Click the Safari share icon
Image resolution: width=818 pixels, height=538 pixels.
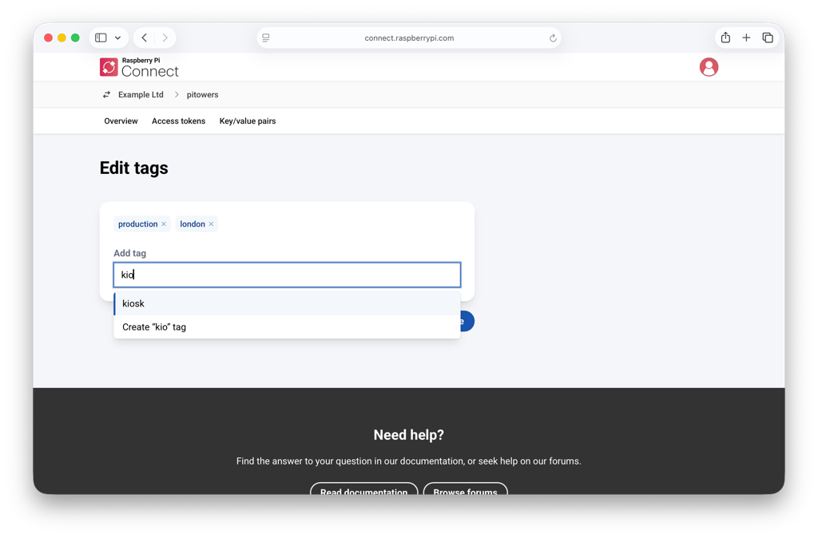725,37
